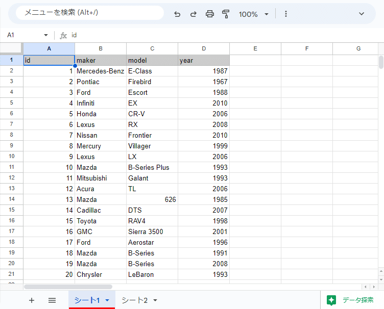Click the Redo arrow icon
This screenshot has width=384, height=309.
(194, 14)
